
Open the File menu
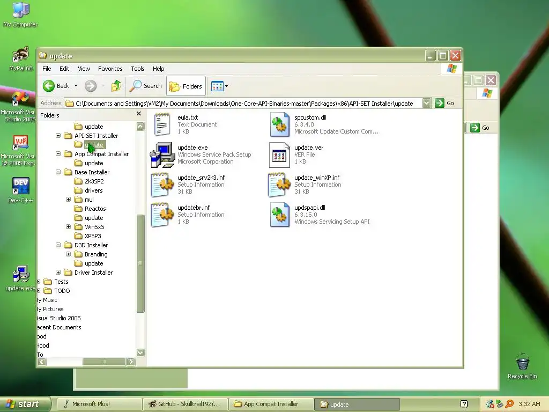47,69
